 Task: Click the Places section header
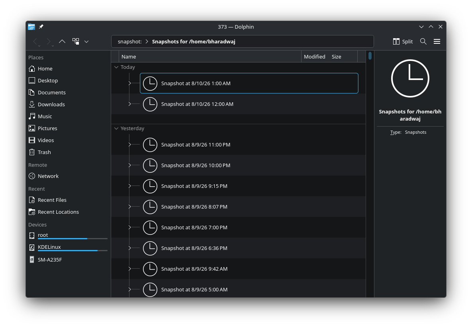coord(36,57)
